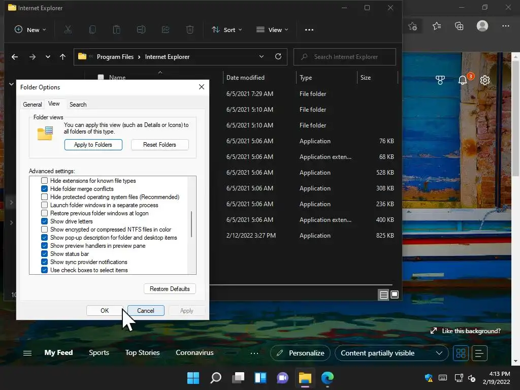Enable Restore previous folder windows at logon

[45, 213]
